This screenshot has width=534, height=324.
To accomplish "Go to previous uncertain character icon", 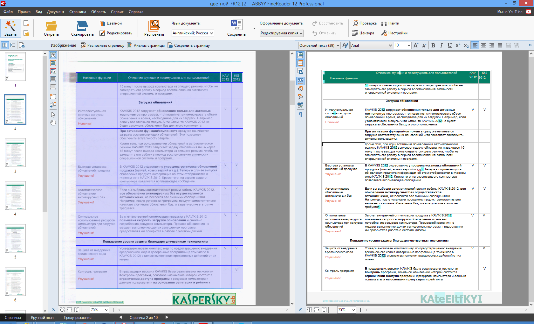I will click(300, 89).
